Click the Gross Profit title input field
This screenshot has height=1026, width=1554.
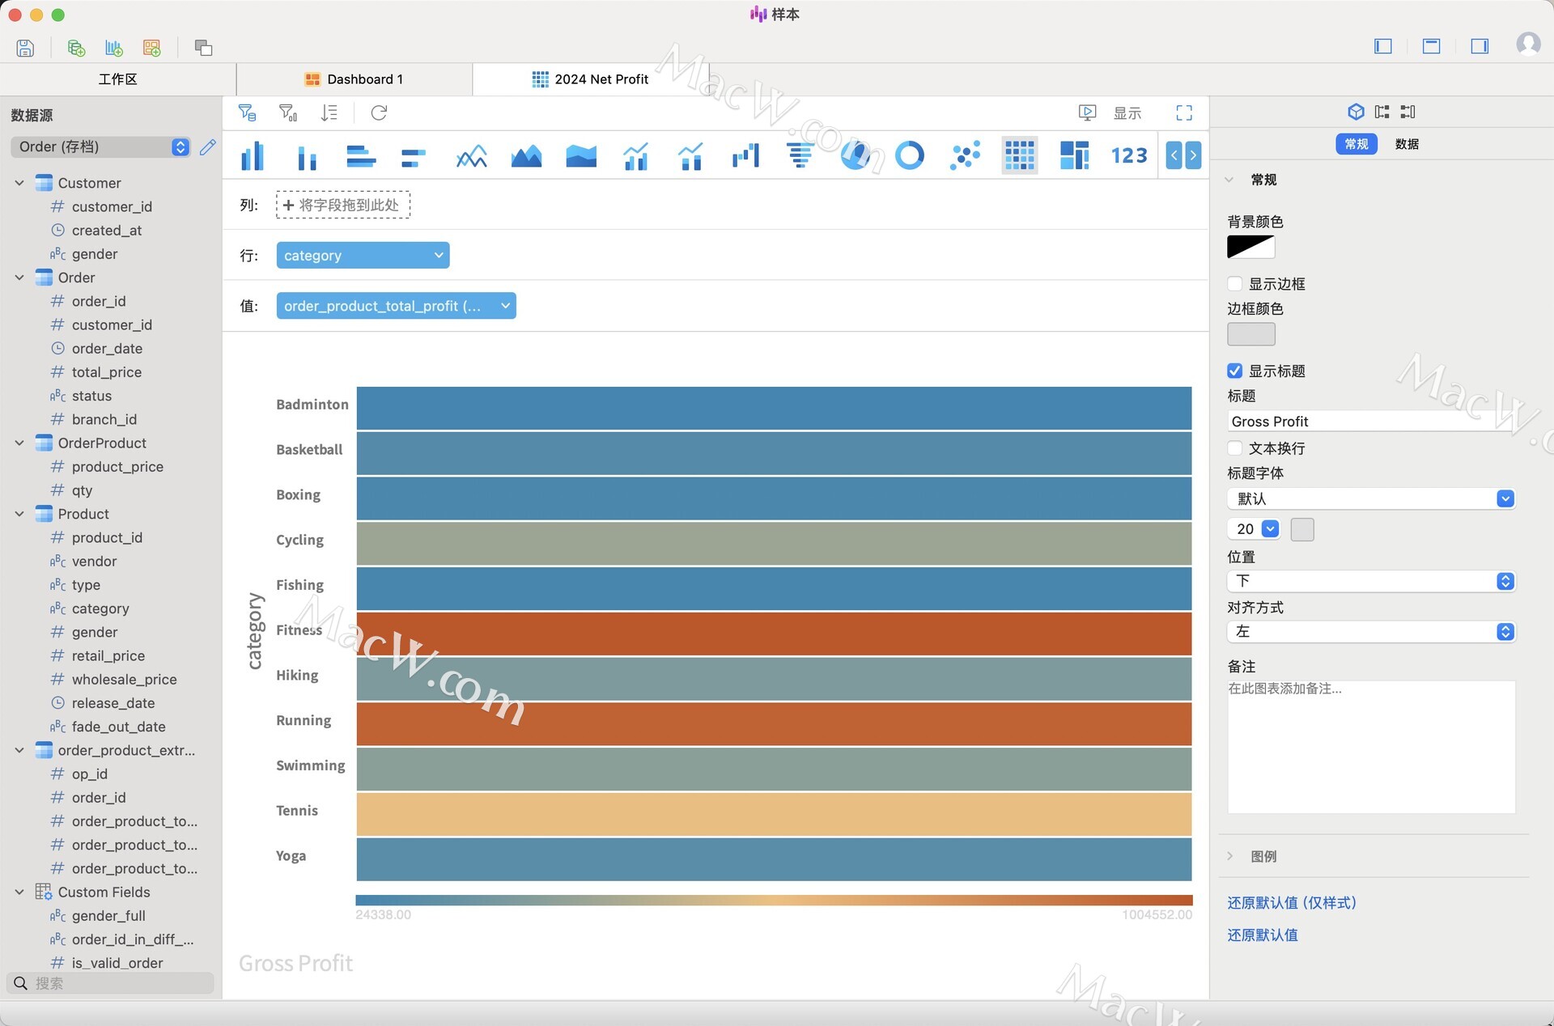coord(1371,422)
